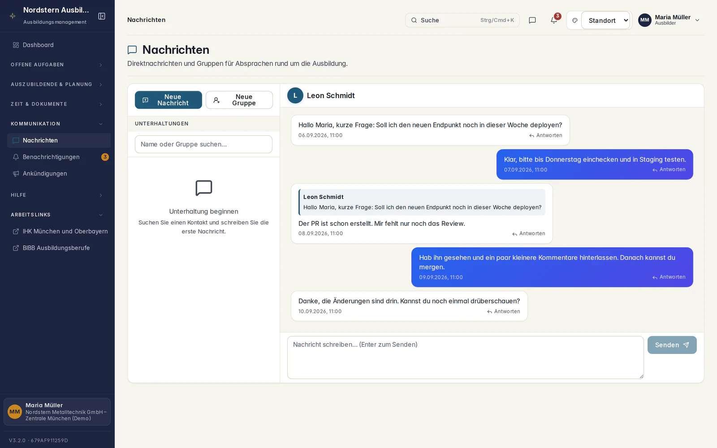Open the notification bell with badge 3
This screenshot has width=717, height=448.
554,20
